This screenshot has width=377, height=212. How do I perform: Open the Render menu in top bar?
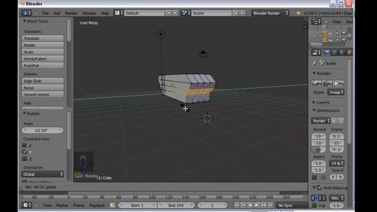pyautogui.click(x=71, y=13)
